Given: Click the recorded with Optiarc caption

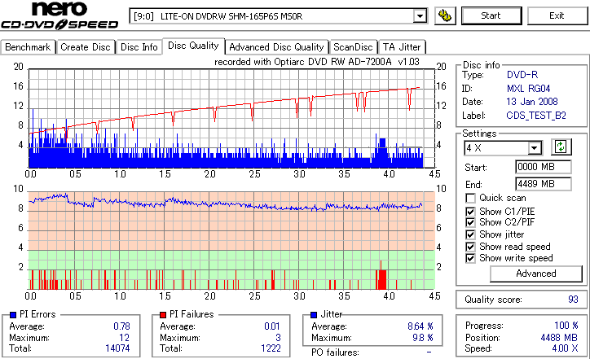Looking at the screenshot, I should click(317, 62).
